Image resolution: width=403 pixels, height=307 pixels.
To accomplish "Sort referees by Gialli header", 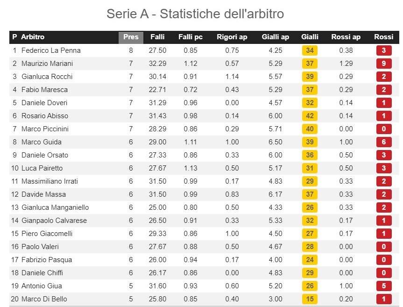I will tap(310, 37).
